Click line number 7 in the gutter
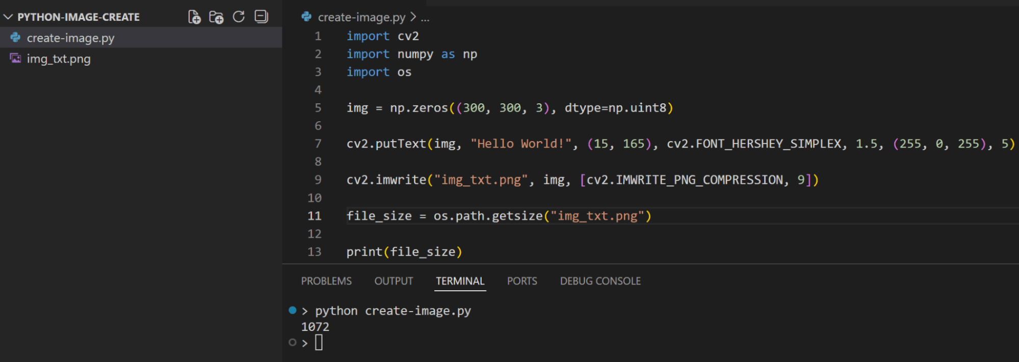Viewport: 1019px width, 362px height. 318,144
